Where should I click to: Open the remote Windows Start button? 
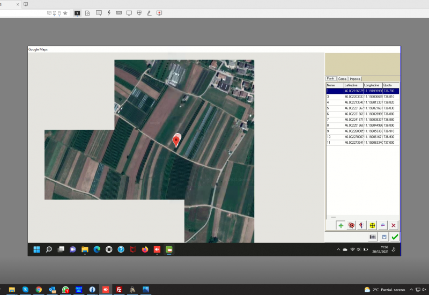point(36,249)
